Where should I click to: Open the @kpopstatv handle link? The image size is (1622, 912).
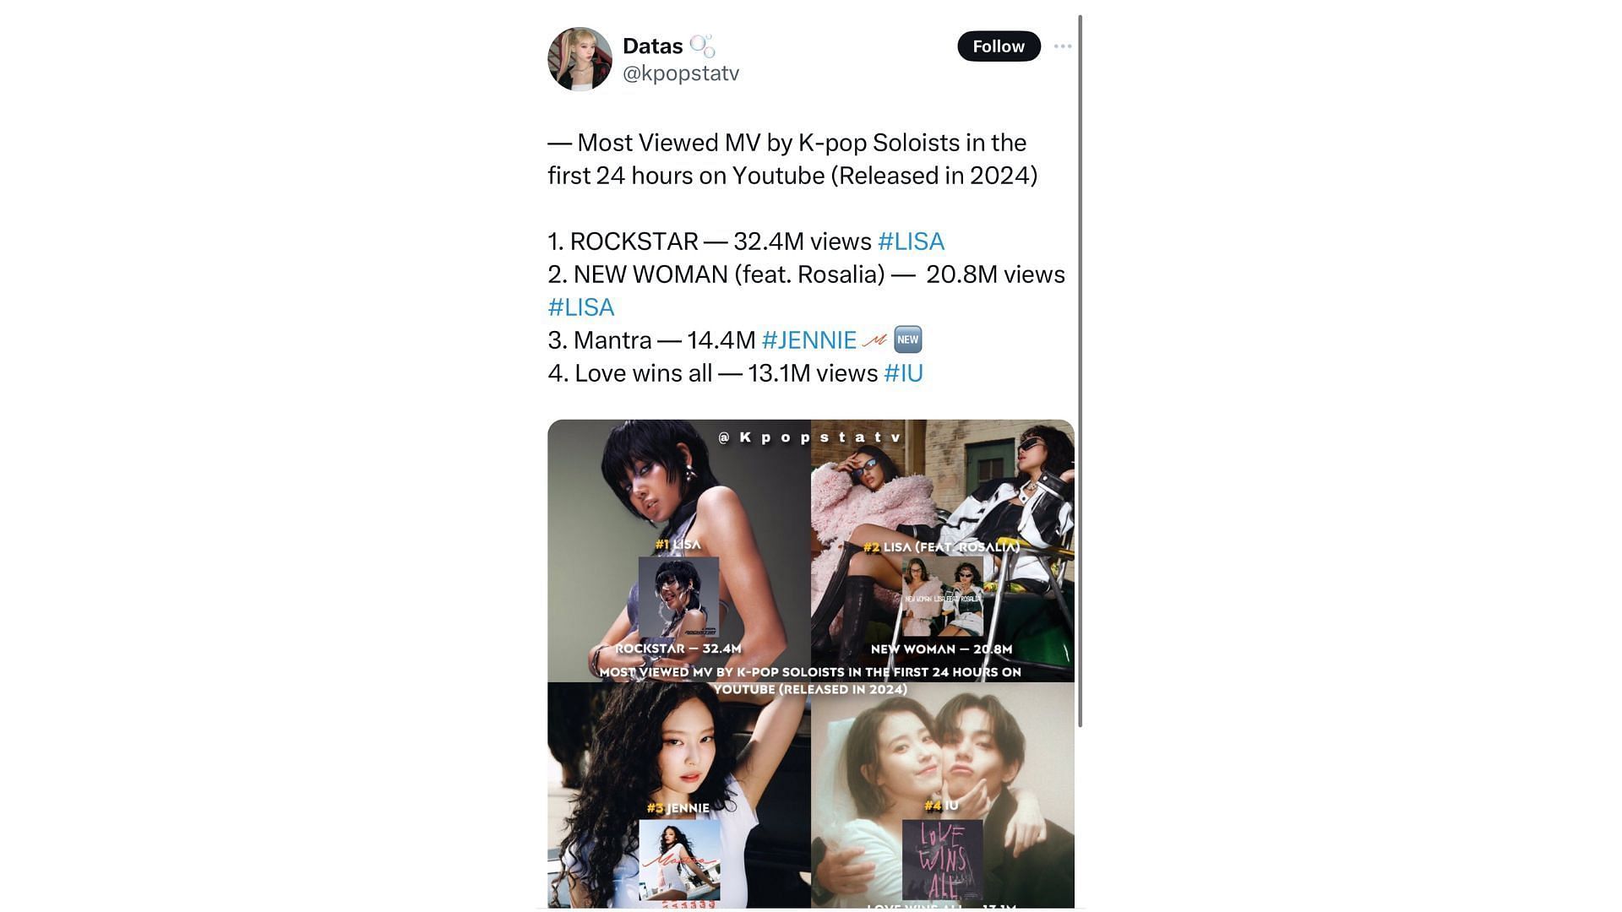coord(681,73)
